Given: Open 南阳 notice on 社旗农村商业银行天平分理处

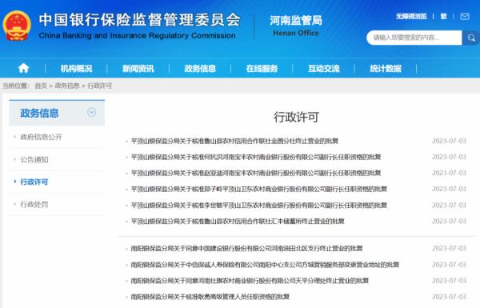Looking at the screenshot, I should click(250, 281).
